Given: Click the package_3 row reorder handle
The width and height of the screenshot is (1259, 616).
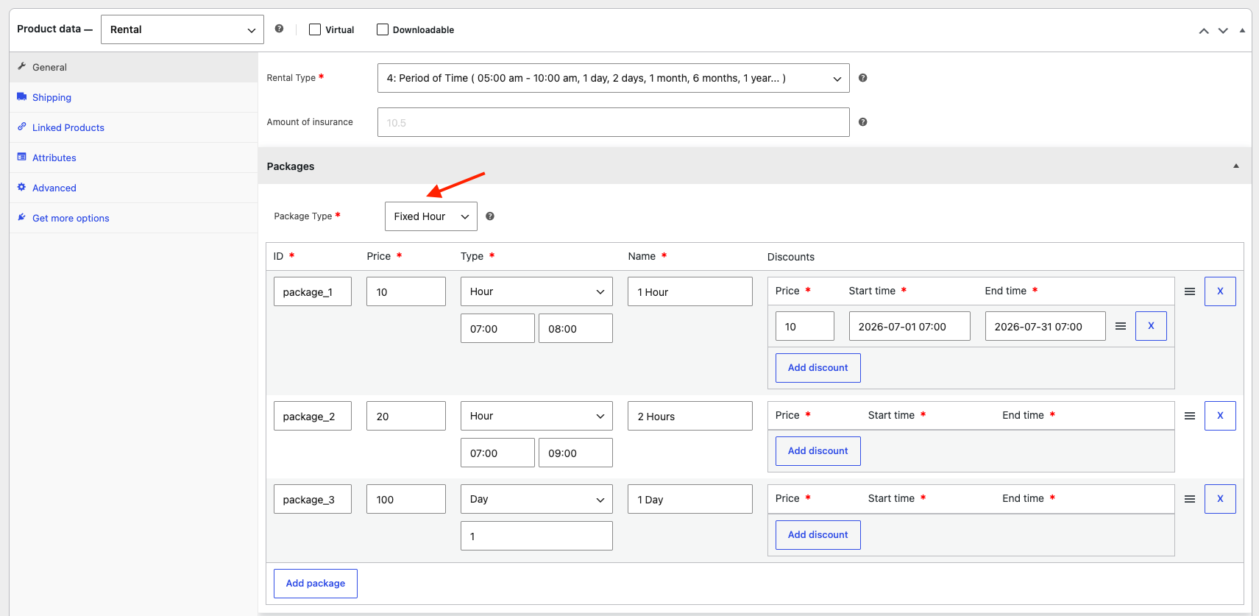Looking at the screenshot, I should click(x=1189, y=499).
